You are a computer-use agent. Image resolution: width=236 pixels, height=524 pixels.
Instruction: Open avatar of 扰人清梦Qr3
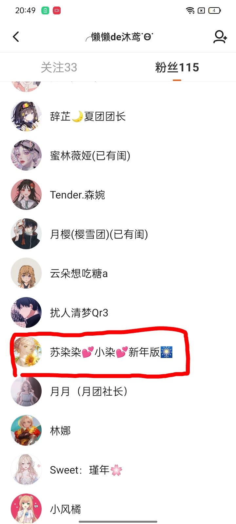[x=26, y=312]
